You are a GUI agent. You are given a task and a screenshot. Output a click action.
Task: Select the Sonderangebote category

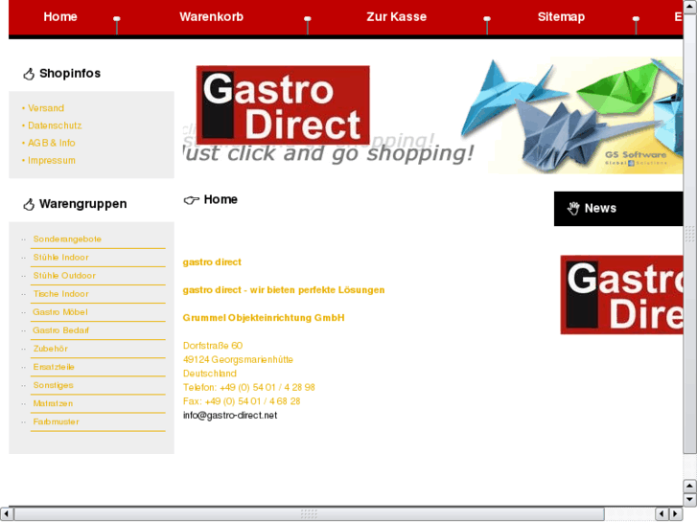coord(67,239)
